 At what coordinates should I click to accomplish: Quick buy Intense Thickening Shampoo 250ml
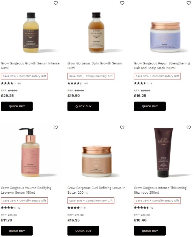150,231
